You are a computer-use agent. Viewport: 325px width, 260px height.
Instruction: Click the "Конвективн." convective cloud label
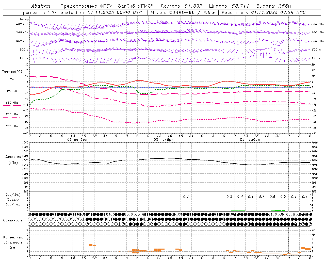[13, 237]
